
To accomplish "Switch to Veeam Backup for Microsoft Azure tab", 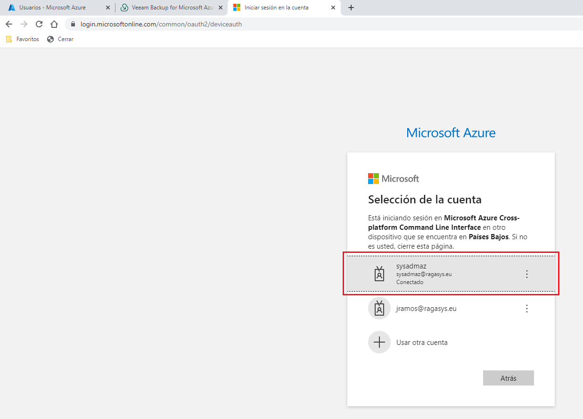I will 171,8.
